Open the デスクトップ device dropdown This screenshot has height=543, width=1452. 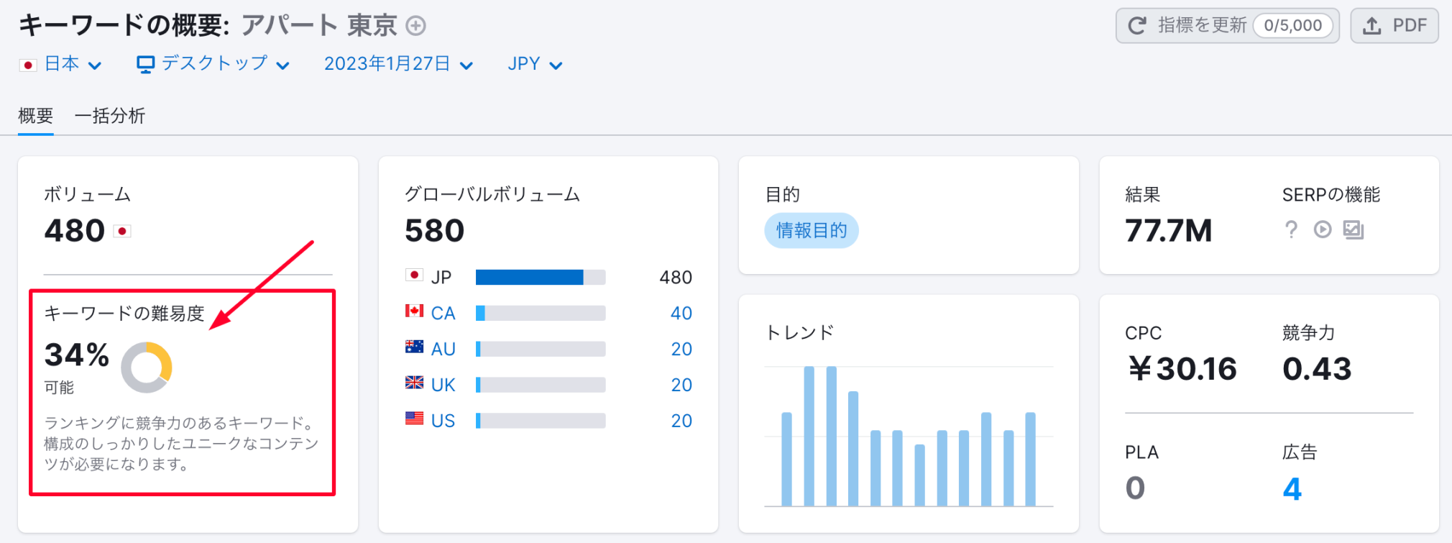click(x=213, y=65)
